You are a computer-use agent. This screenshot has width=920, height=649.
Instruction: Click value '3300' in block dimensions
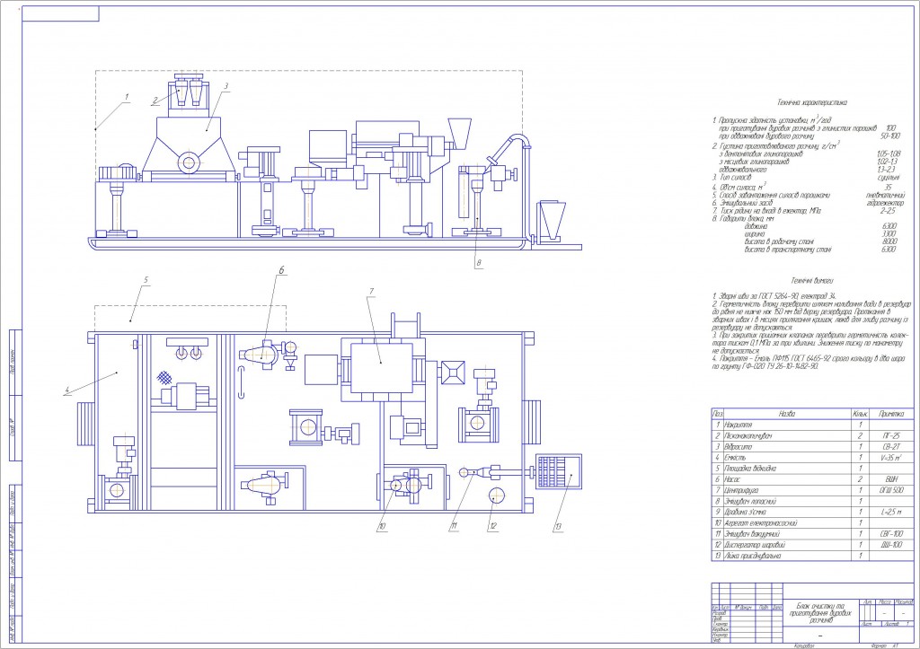click(889, 233)
